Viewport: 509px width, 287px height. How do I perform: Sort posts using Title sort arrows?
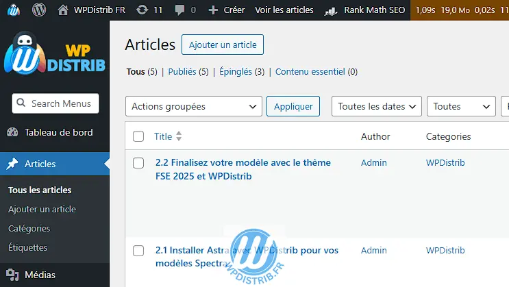point(179,136)
